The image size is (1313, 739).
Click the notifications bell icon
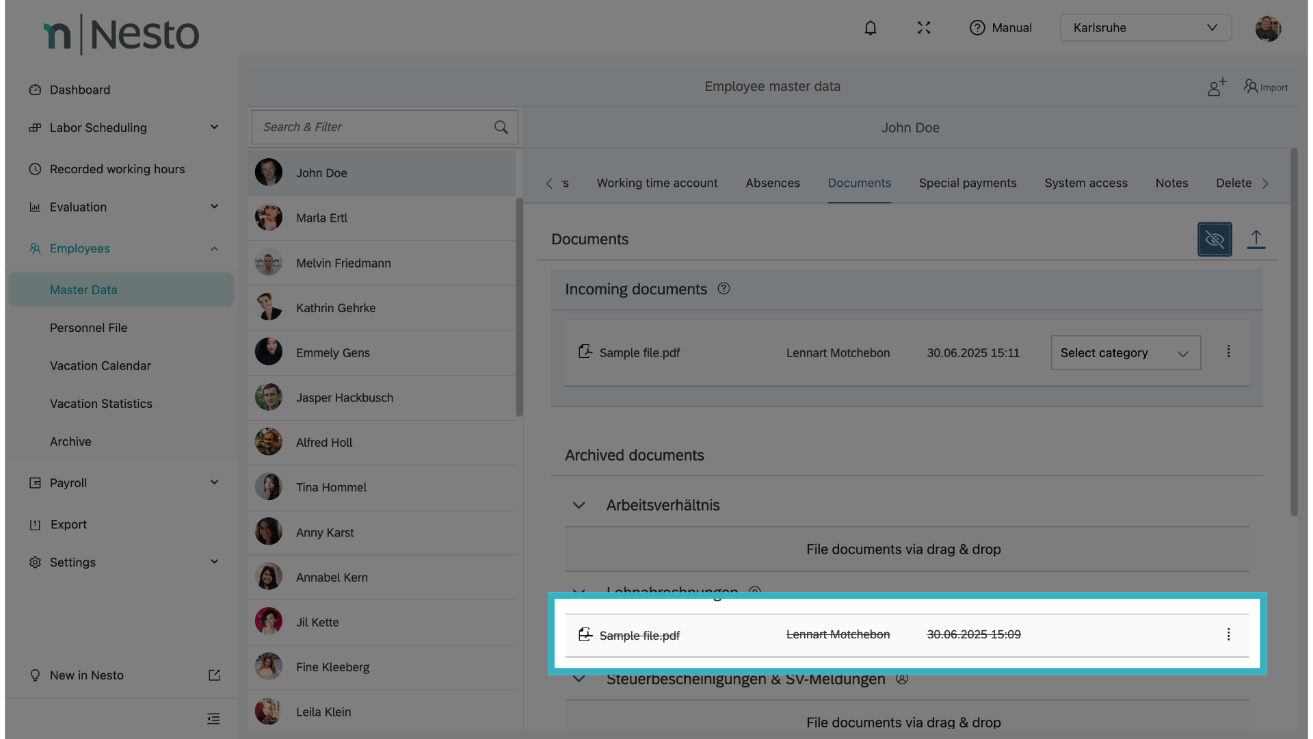[870, 28]
